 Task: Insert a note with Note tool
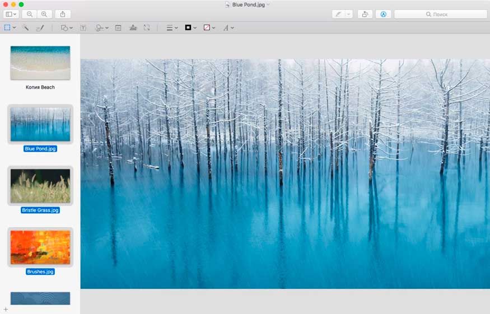[x=118, y=28]
